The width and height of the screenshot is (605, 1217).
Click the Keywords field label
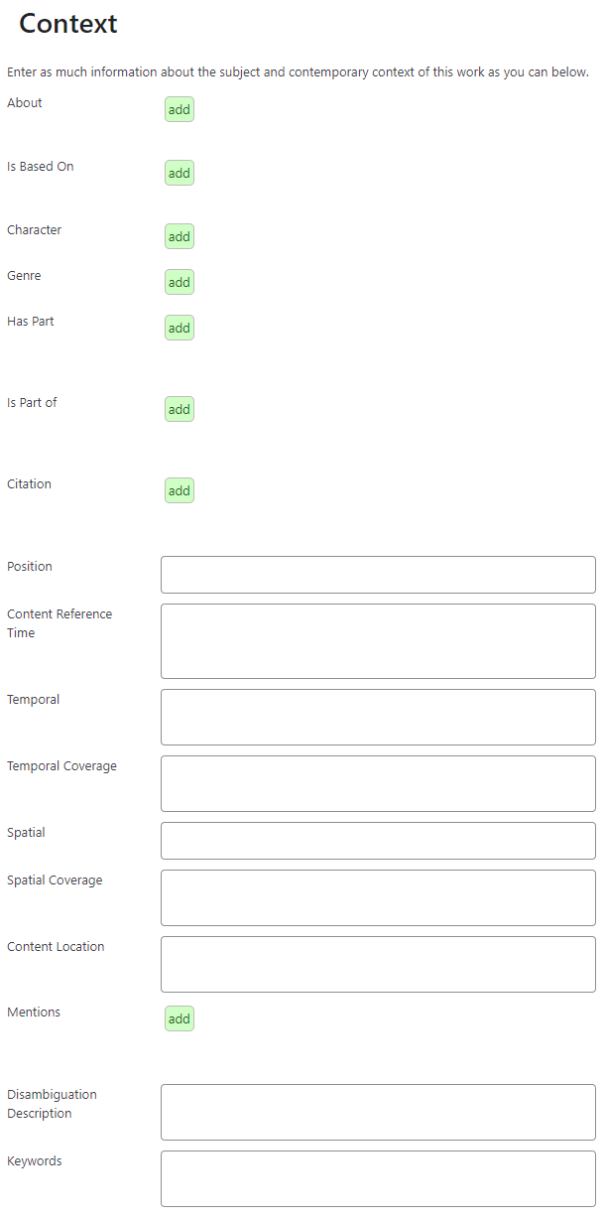coord(35,1161)
